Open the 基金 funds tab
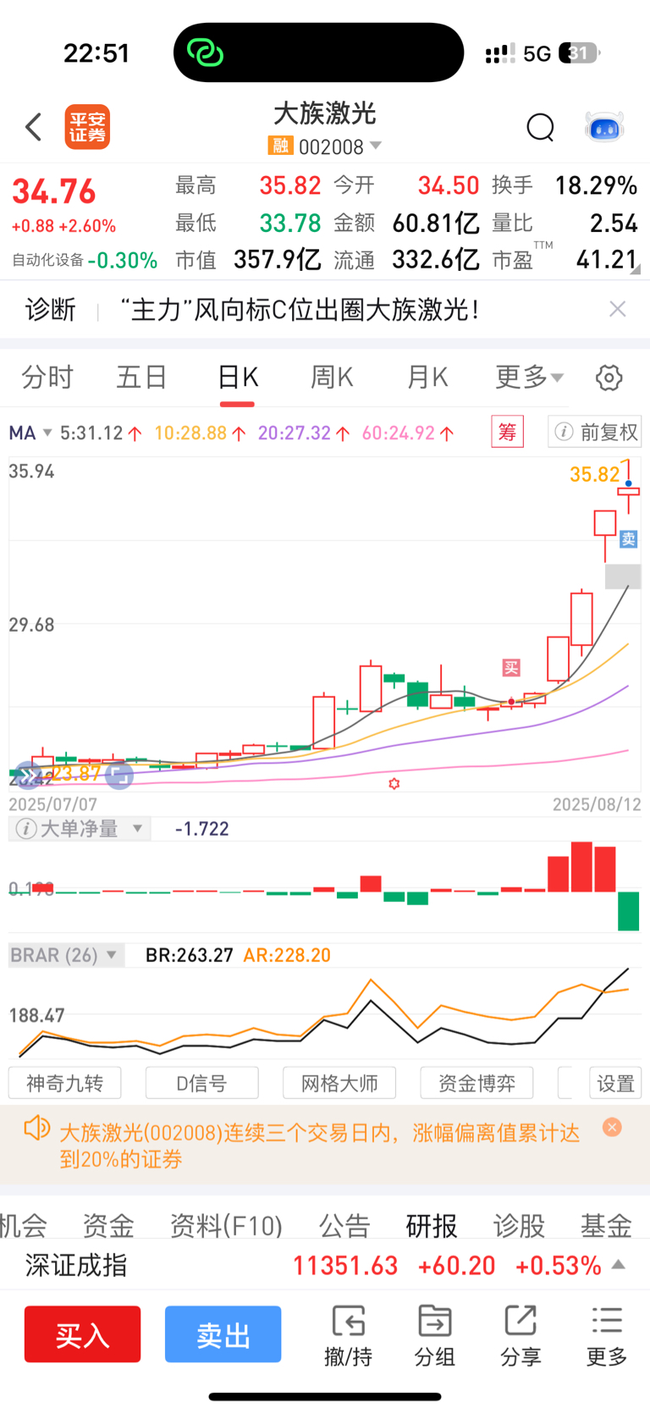This screenshot has height=1414, width=650. click(x=606, y=1225)
